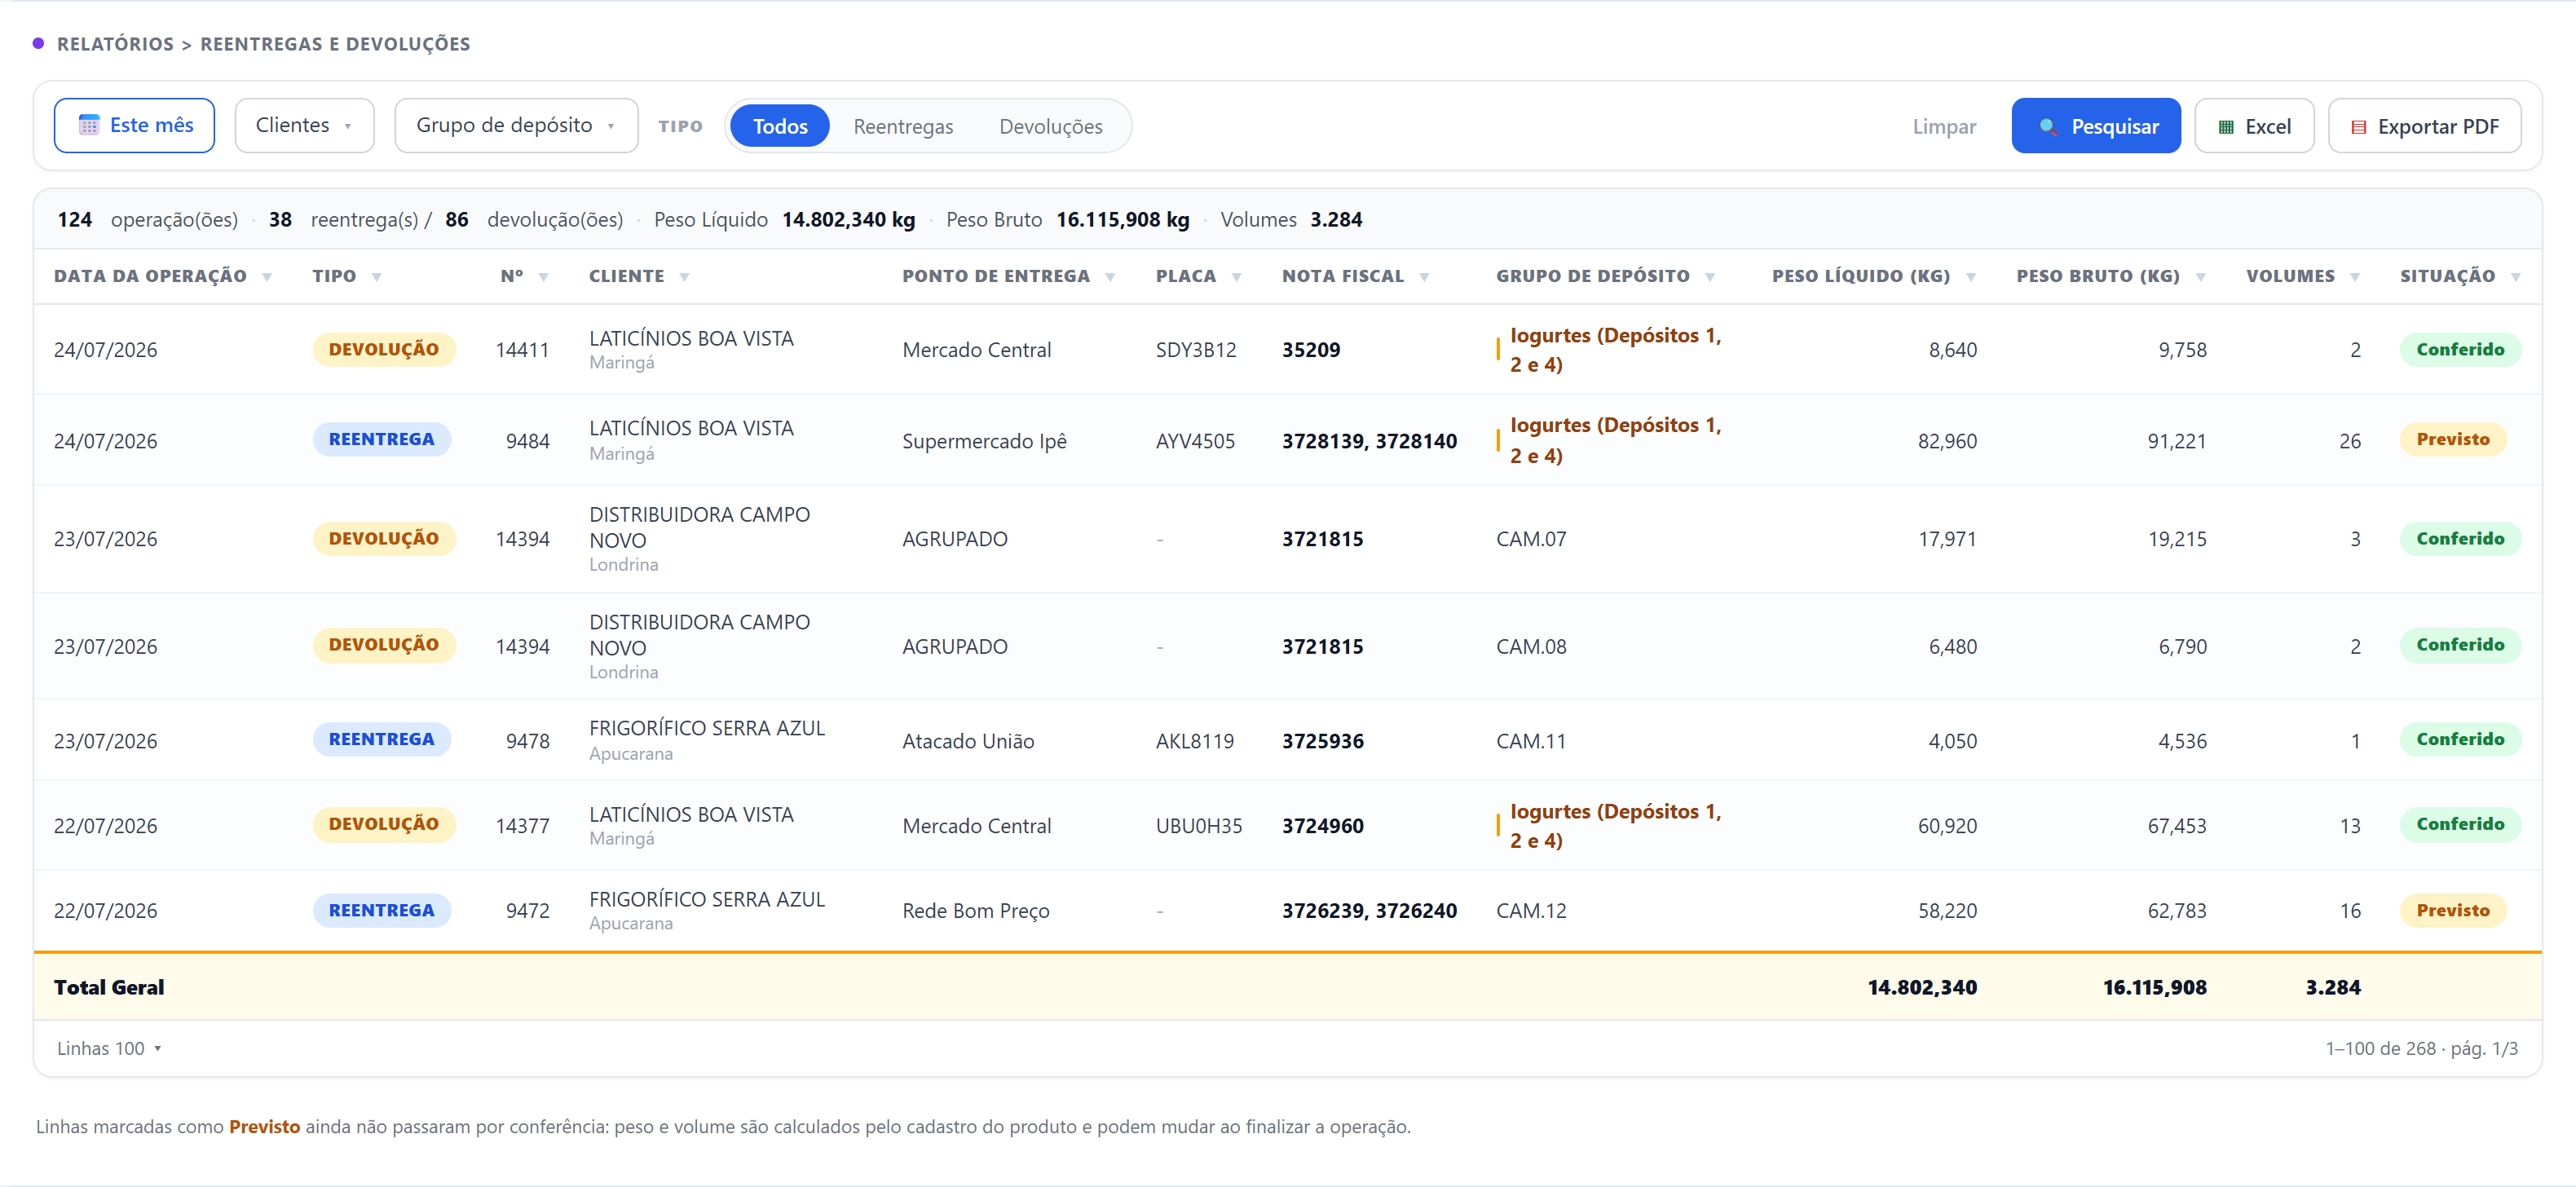
Task: Click the REENTREGA badge for operation 9472
Action: (382, 910)
